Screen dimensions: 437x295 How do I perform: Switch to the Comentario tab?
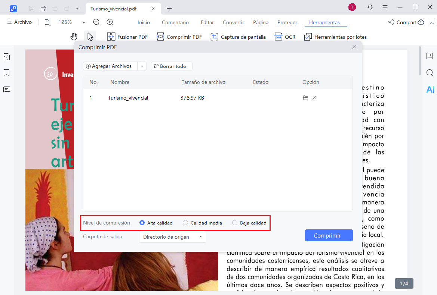pyautogui.click(x=175, y=22)
